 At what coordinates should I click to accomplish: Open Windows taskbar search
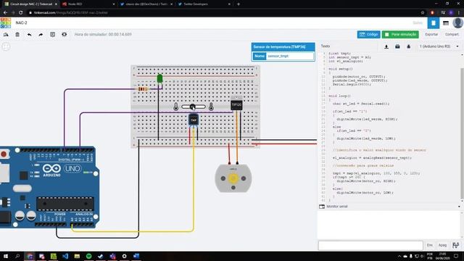[17, 256]
